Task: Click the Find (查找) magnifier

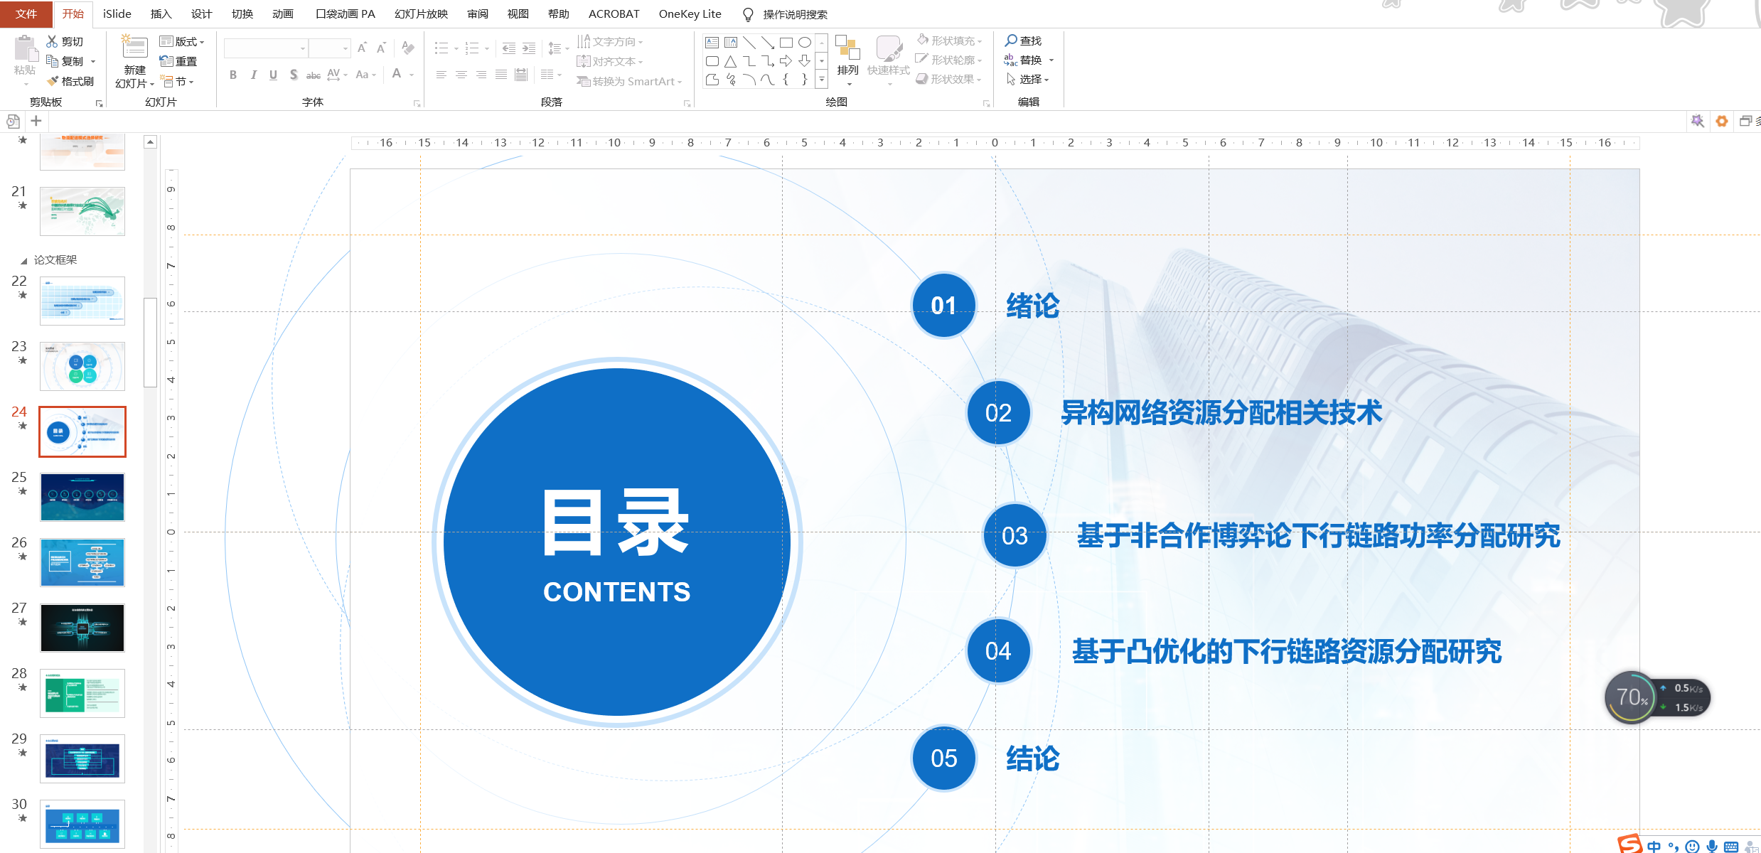Action: (x=1011, y=41)
